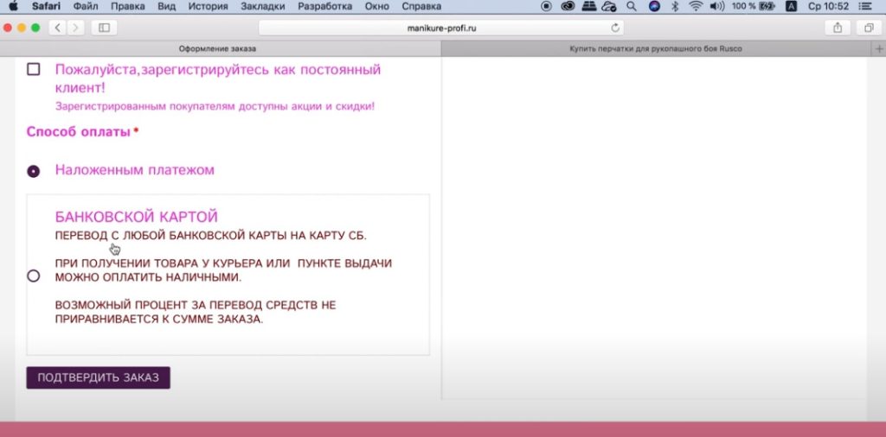Check the register as regular customer checkbox
The width and height of the screenshot is (886, 437).
point(34,69)
